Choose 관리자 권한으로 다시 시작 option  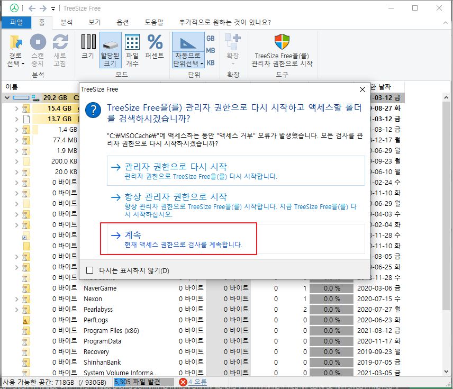pos(235,171)
